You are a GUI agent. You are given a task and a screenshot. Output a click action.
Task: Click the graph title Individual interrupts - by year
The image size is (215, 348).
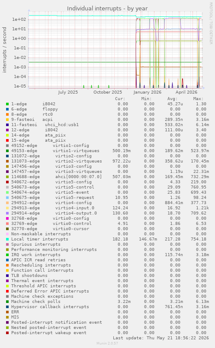(x=107, y=8)
